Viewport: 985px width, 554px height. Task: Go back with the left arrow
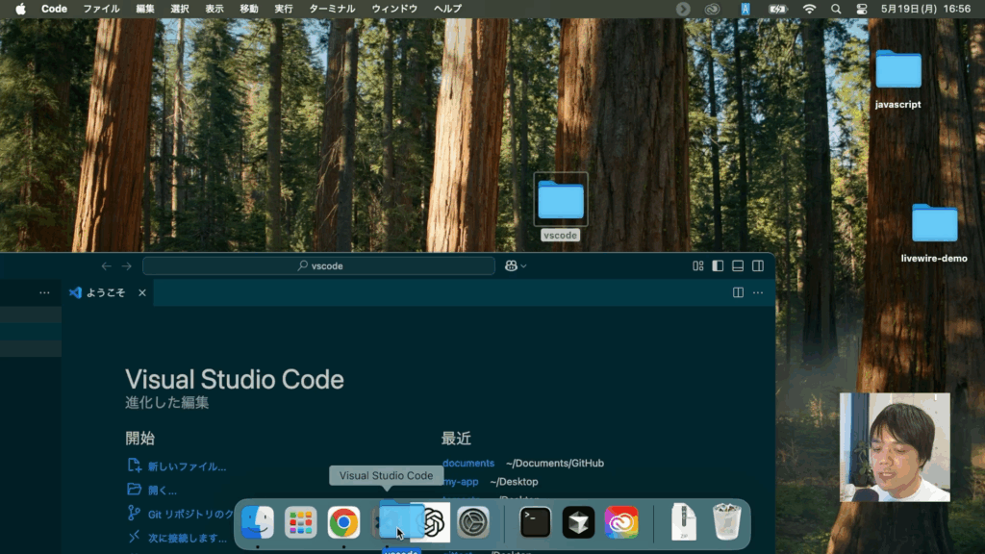[x=106, y=266]
